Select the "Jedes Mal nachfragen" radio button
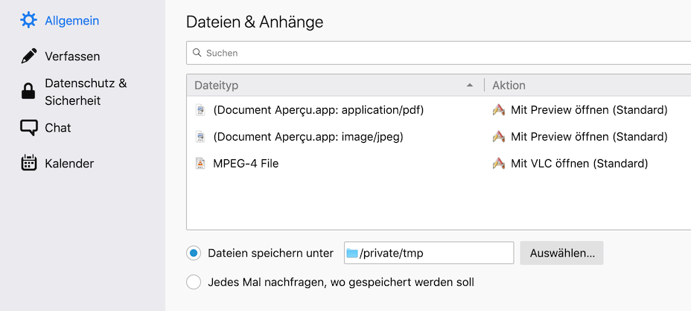The height and width of the screenshot is (311, 691). (x=194, y=282)
